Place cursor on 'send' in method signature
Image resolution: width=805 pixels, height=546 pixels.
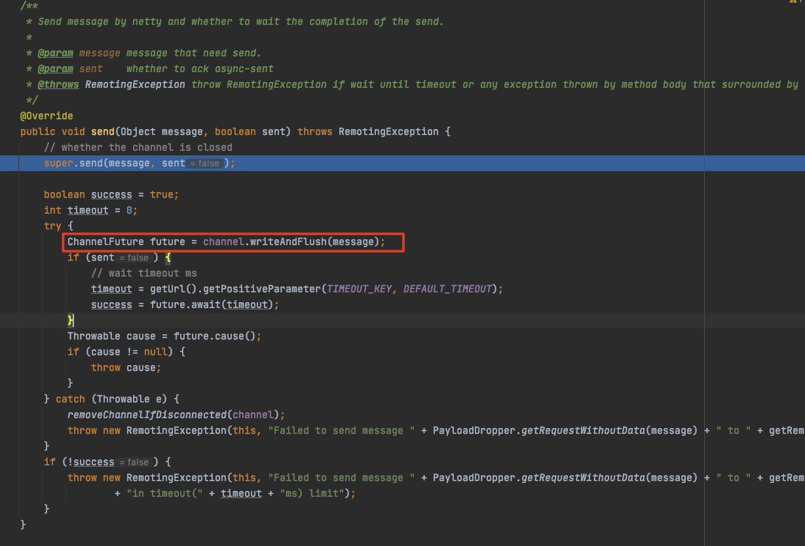pyautogui.click(x=103, y=131)
